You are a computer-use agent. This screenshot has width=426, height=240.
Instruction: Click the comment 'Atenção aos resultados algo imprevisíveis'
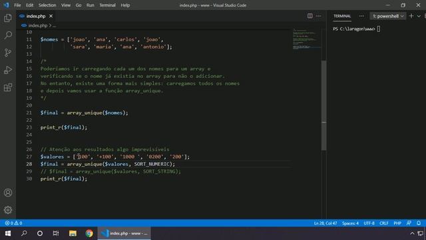(109, 149)
